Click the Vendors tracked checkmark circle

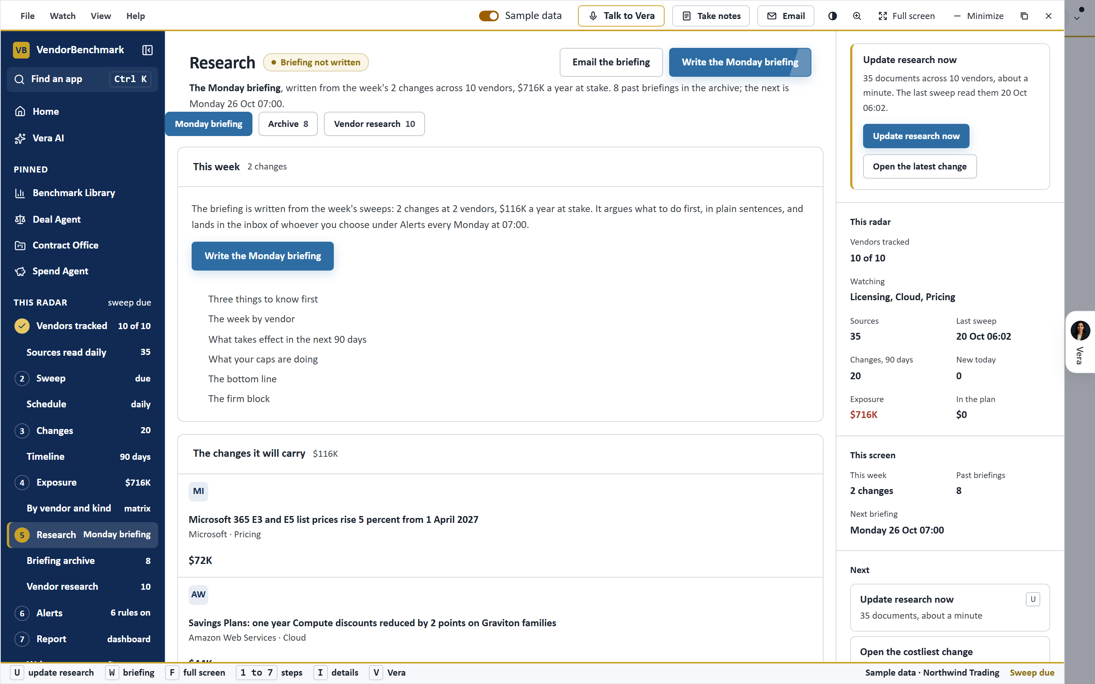[22, 326]
